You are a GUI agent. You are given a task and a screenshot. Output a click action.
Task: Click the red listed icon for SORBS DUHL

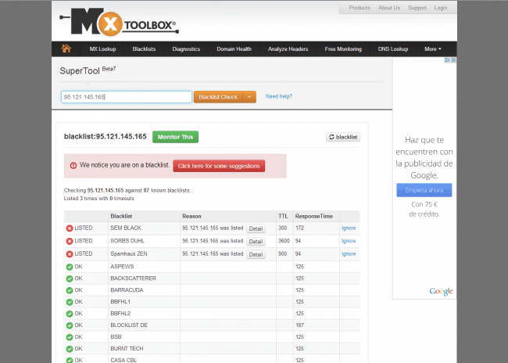[70, 241]
